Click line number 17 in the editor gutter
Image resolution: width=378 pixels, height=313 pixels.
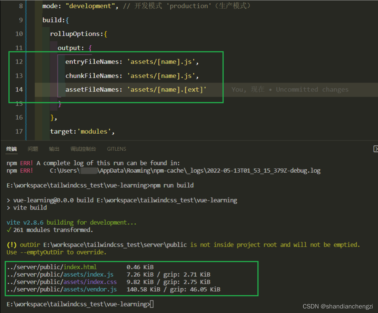(19, 131)
